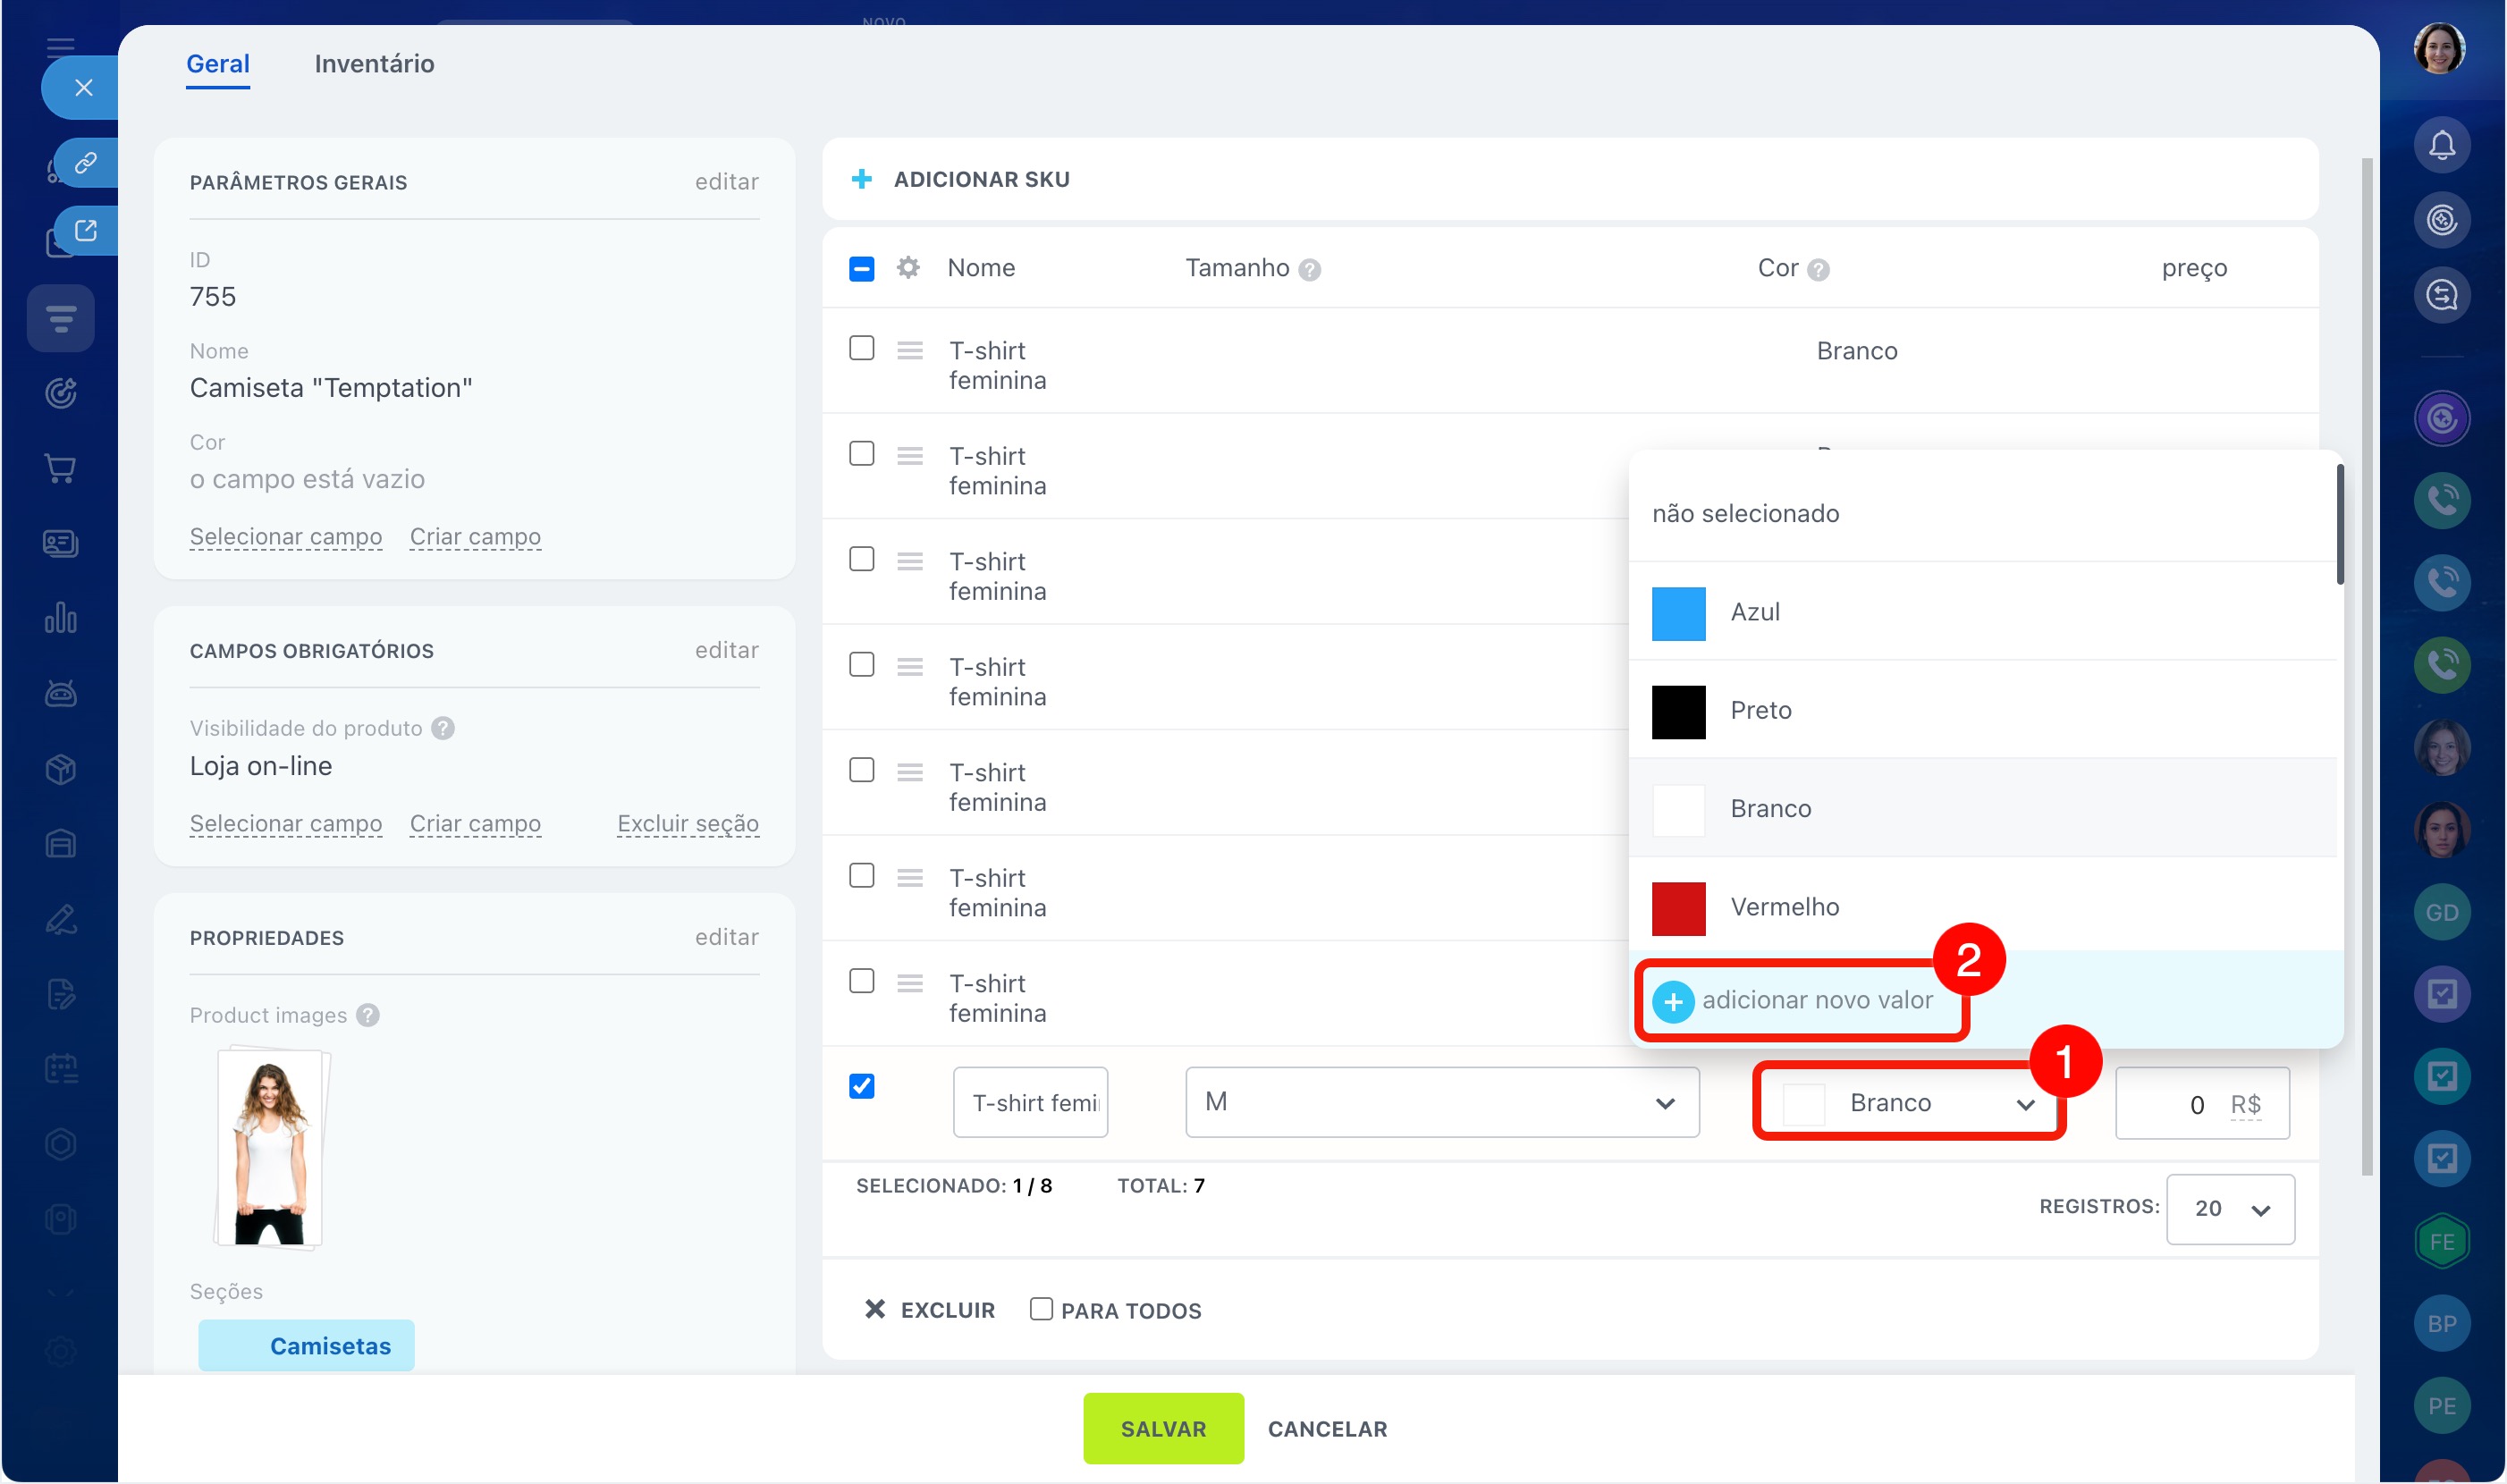
Task: Click the X icon to close the slider
Action: [84, 88]
